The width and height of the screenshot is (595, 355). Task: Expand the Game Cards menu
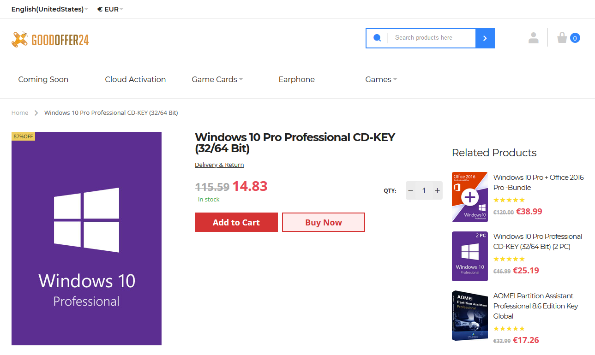point(217,79)
